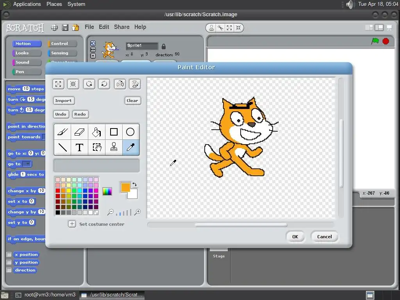The image size is (400, 300).
Task: Select the Sound block category
Action: pos(27,62)
